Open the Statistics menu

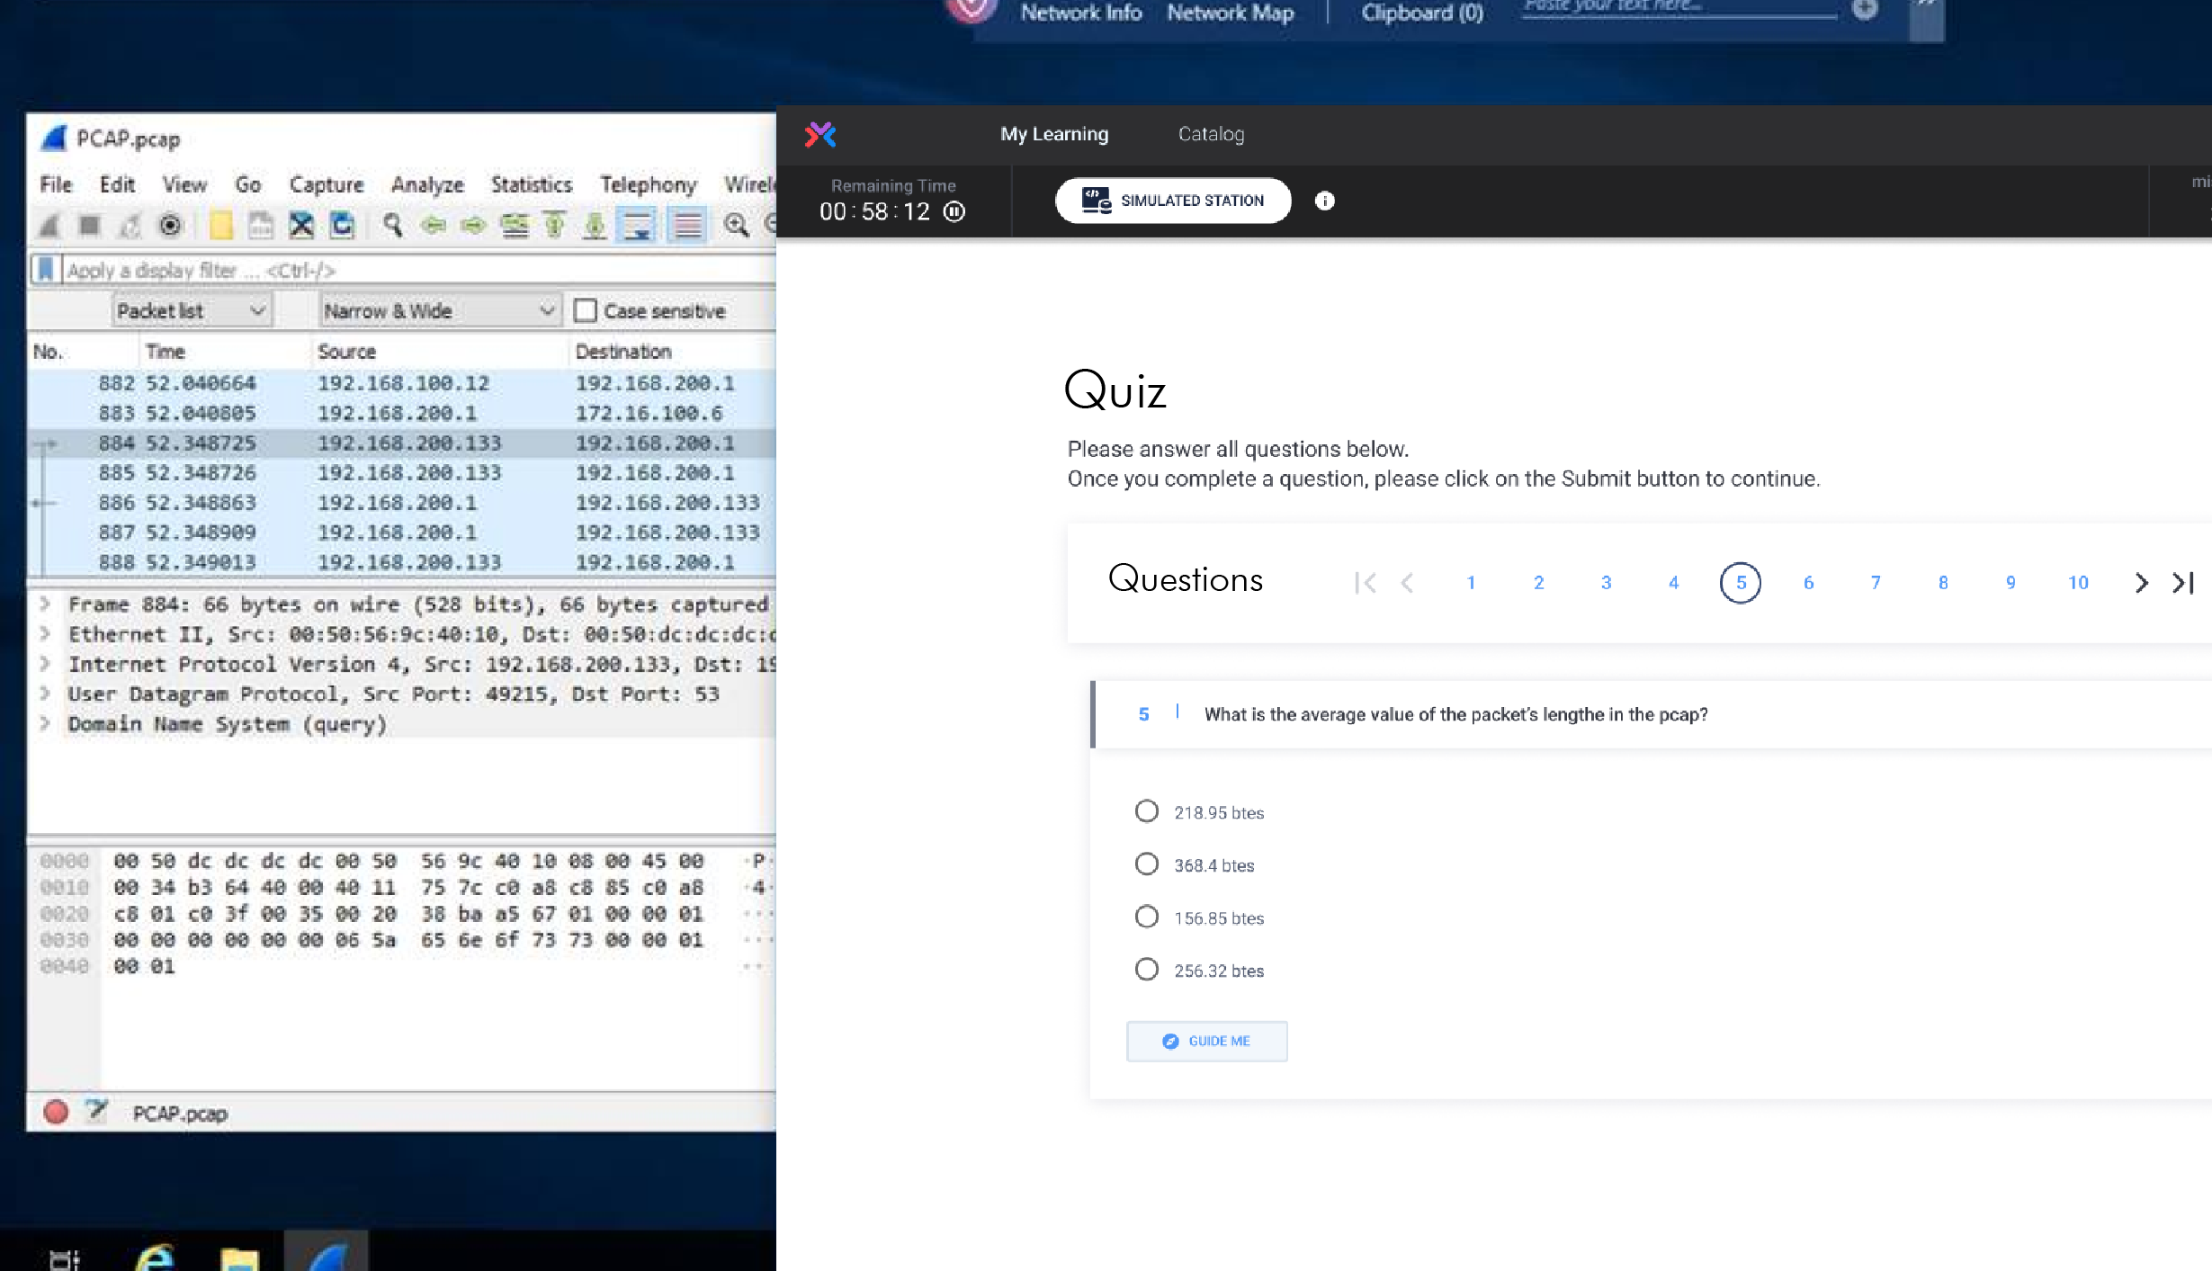click(532, 184)
